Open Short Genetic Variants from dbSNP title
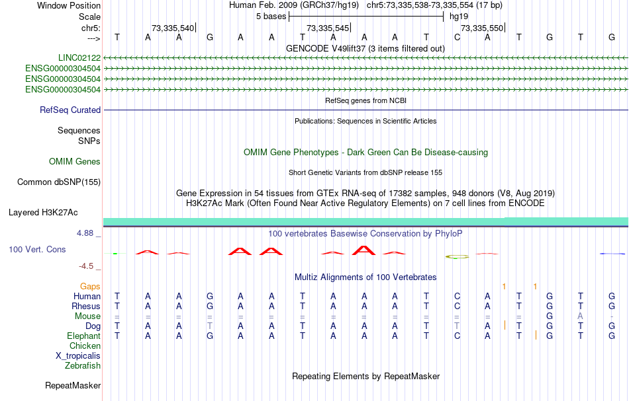The image size is (629, 401). (x=365, y=173)
